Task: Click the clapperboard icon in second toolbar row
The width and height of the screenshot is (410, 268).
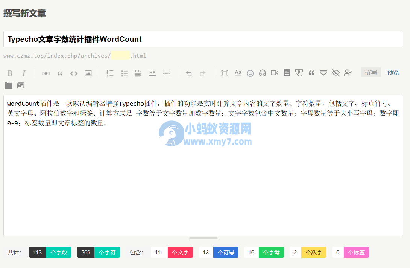Action: pos(9,85)
